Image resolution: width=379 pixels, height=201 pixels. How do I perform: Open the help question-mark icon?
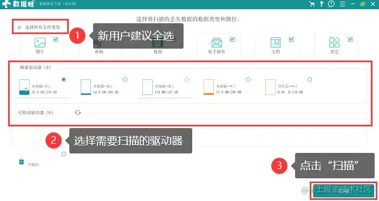[x=331, y=4]
